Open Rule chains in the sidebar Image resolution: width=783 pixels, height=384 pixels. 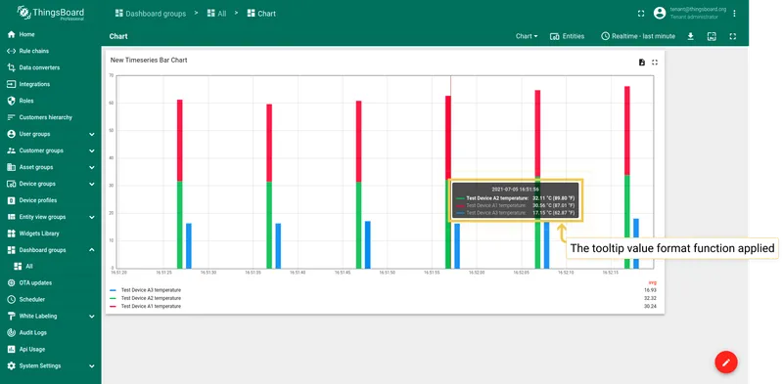click(50, 51)
